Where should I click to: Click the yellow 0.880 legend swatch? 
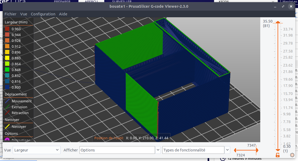click(x=7, y=58)
